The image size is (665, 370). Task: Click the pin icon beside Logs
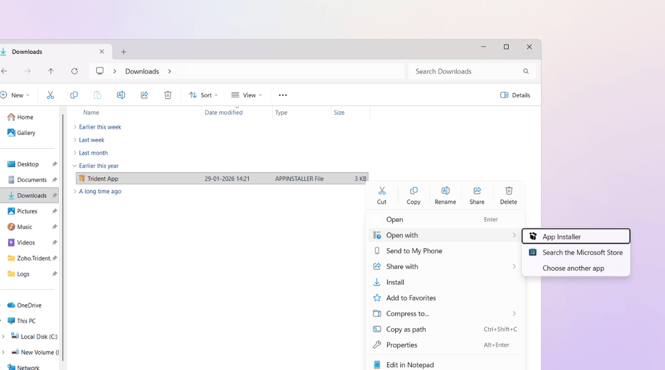click(x=54, y=274)
